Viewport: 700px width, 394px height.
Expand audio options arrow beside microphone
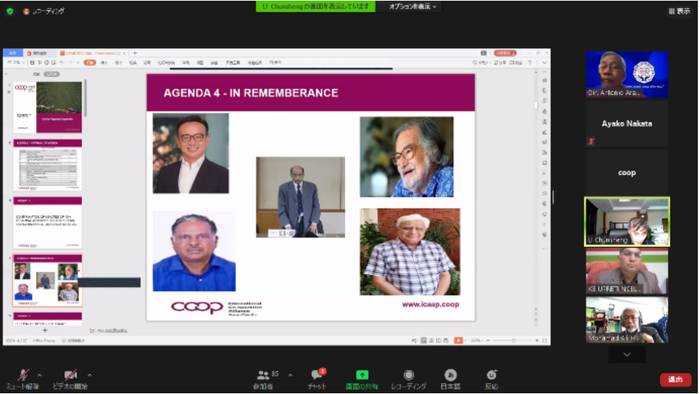[x=39, y=375]
